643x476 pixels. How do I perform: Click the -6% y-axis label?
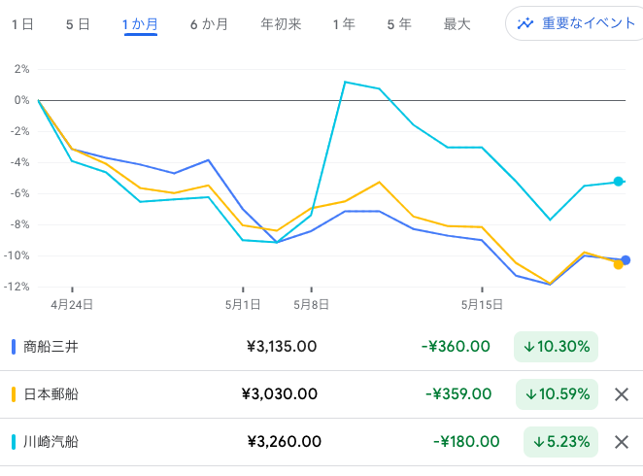[x=19, y=193]
